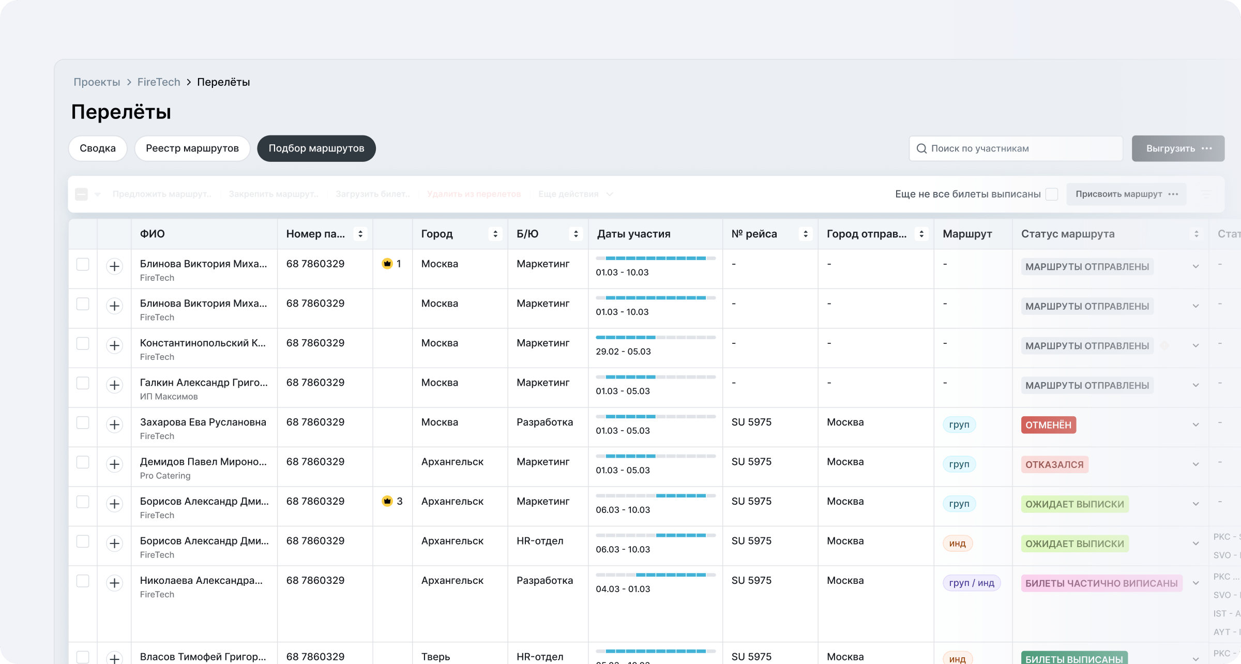Open 'Еще действия' dropdown menu
This screenshot has height=664, width=1241.
575,194
